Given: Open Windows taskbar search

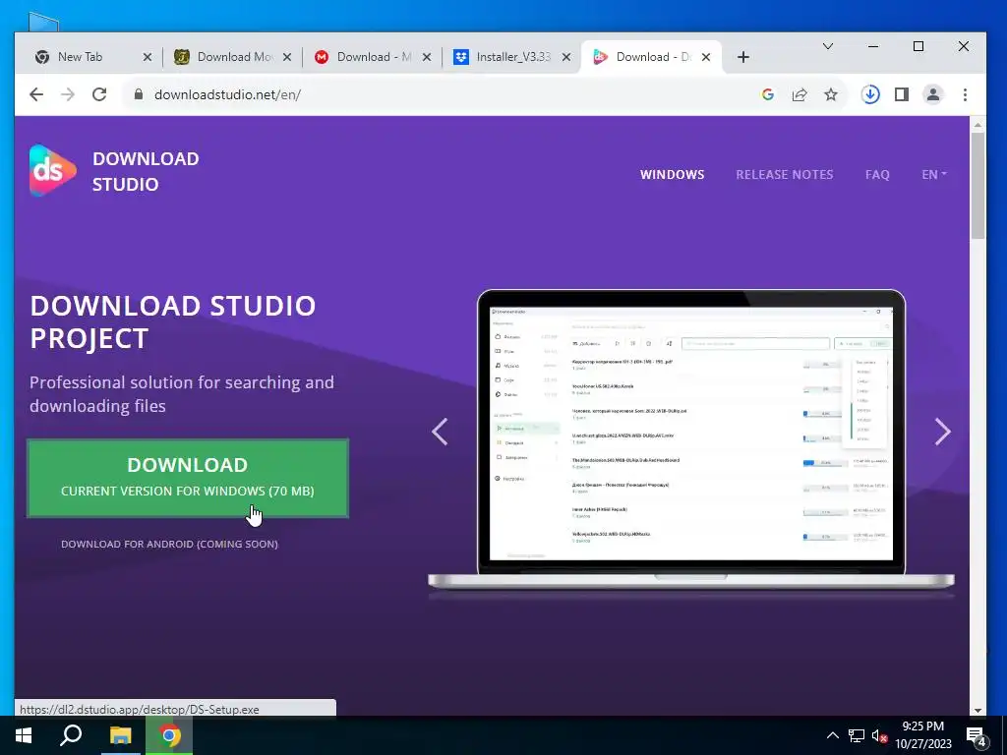Looking at the screenshot, I should pyautogui.click(x=71, y=735).
